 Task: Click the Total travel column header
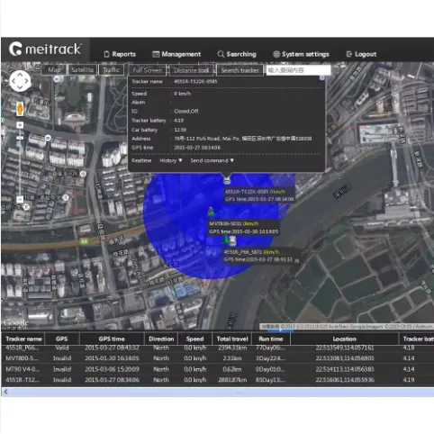pos(232,339)
